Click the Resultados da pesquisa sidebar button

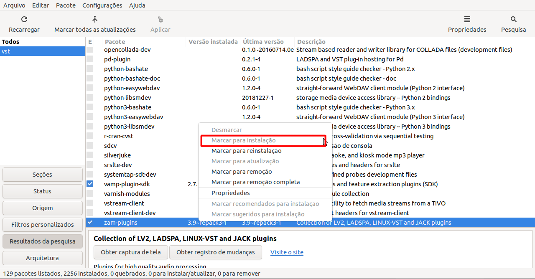pyautogui.click(x=42, y=241)
